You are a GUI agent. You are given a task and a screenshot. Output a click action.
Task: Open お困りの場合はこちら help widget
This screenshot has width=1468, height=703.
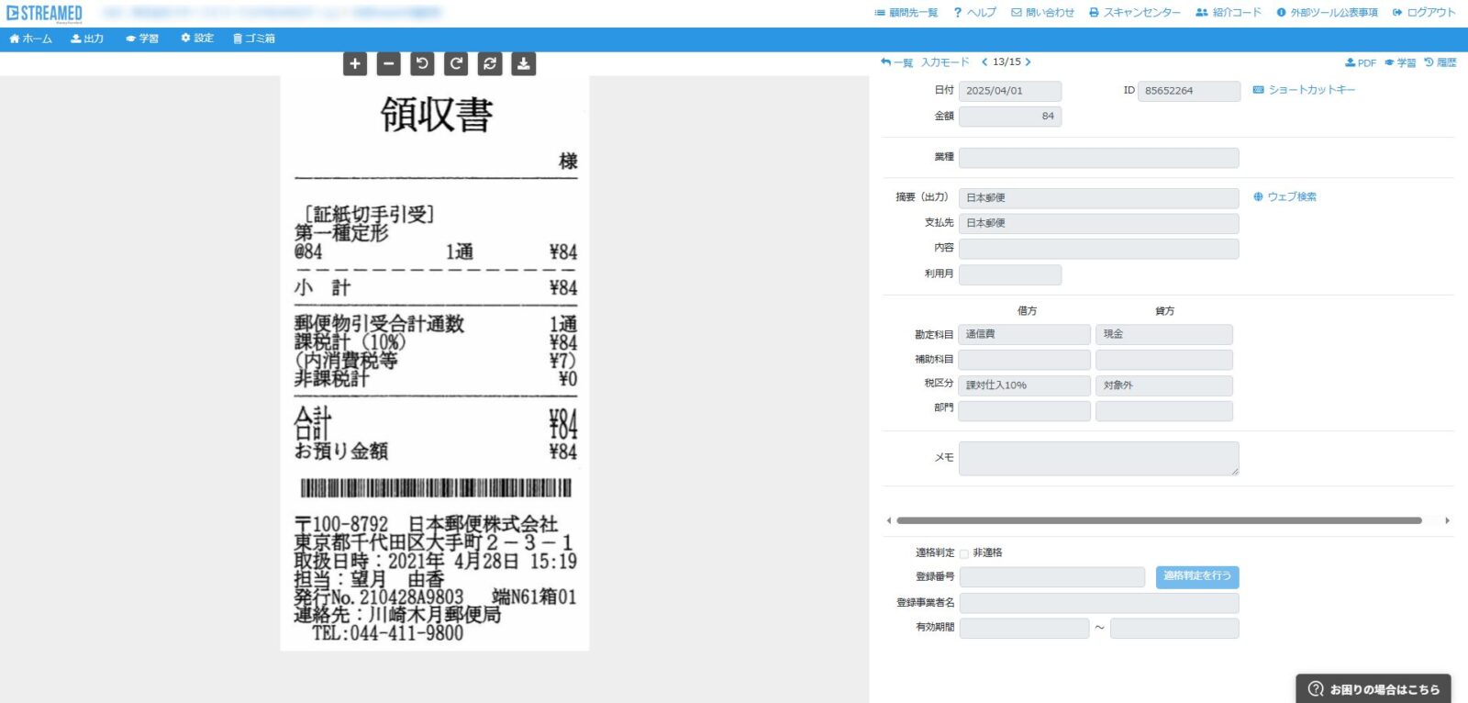tap(1373, 689)
